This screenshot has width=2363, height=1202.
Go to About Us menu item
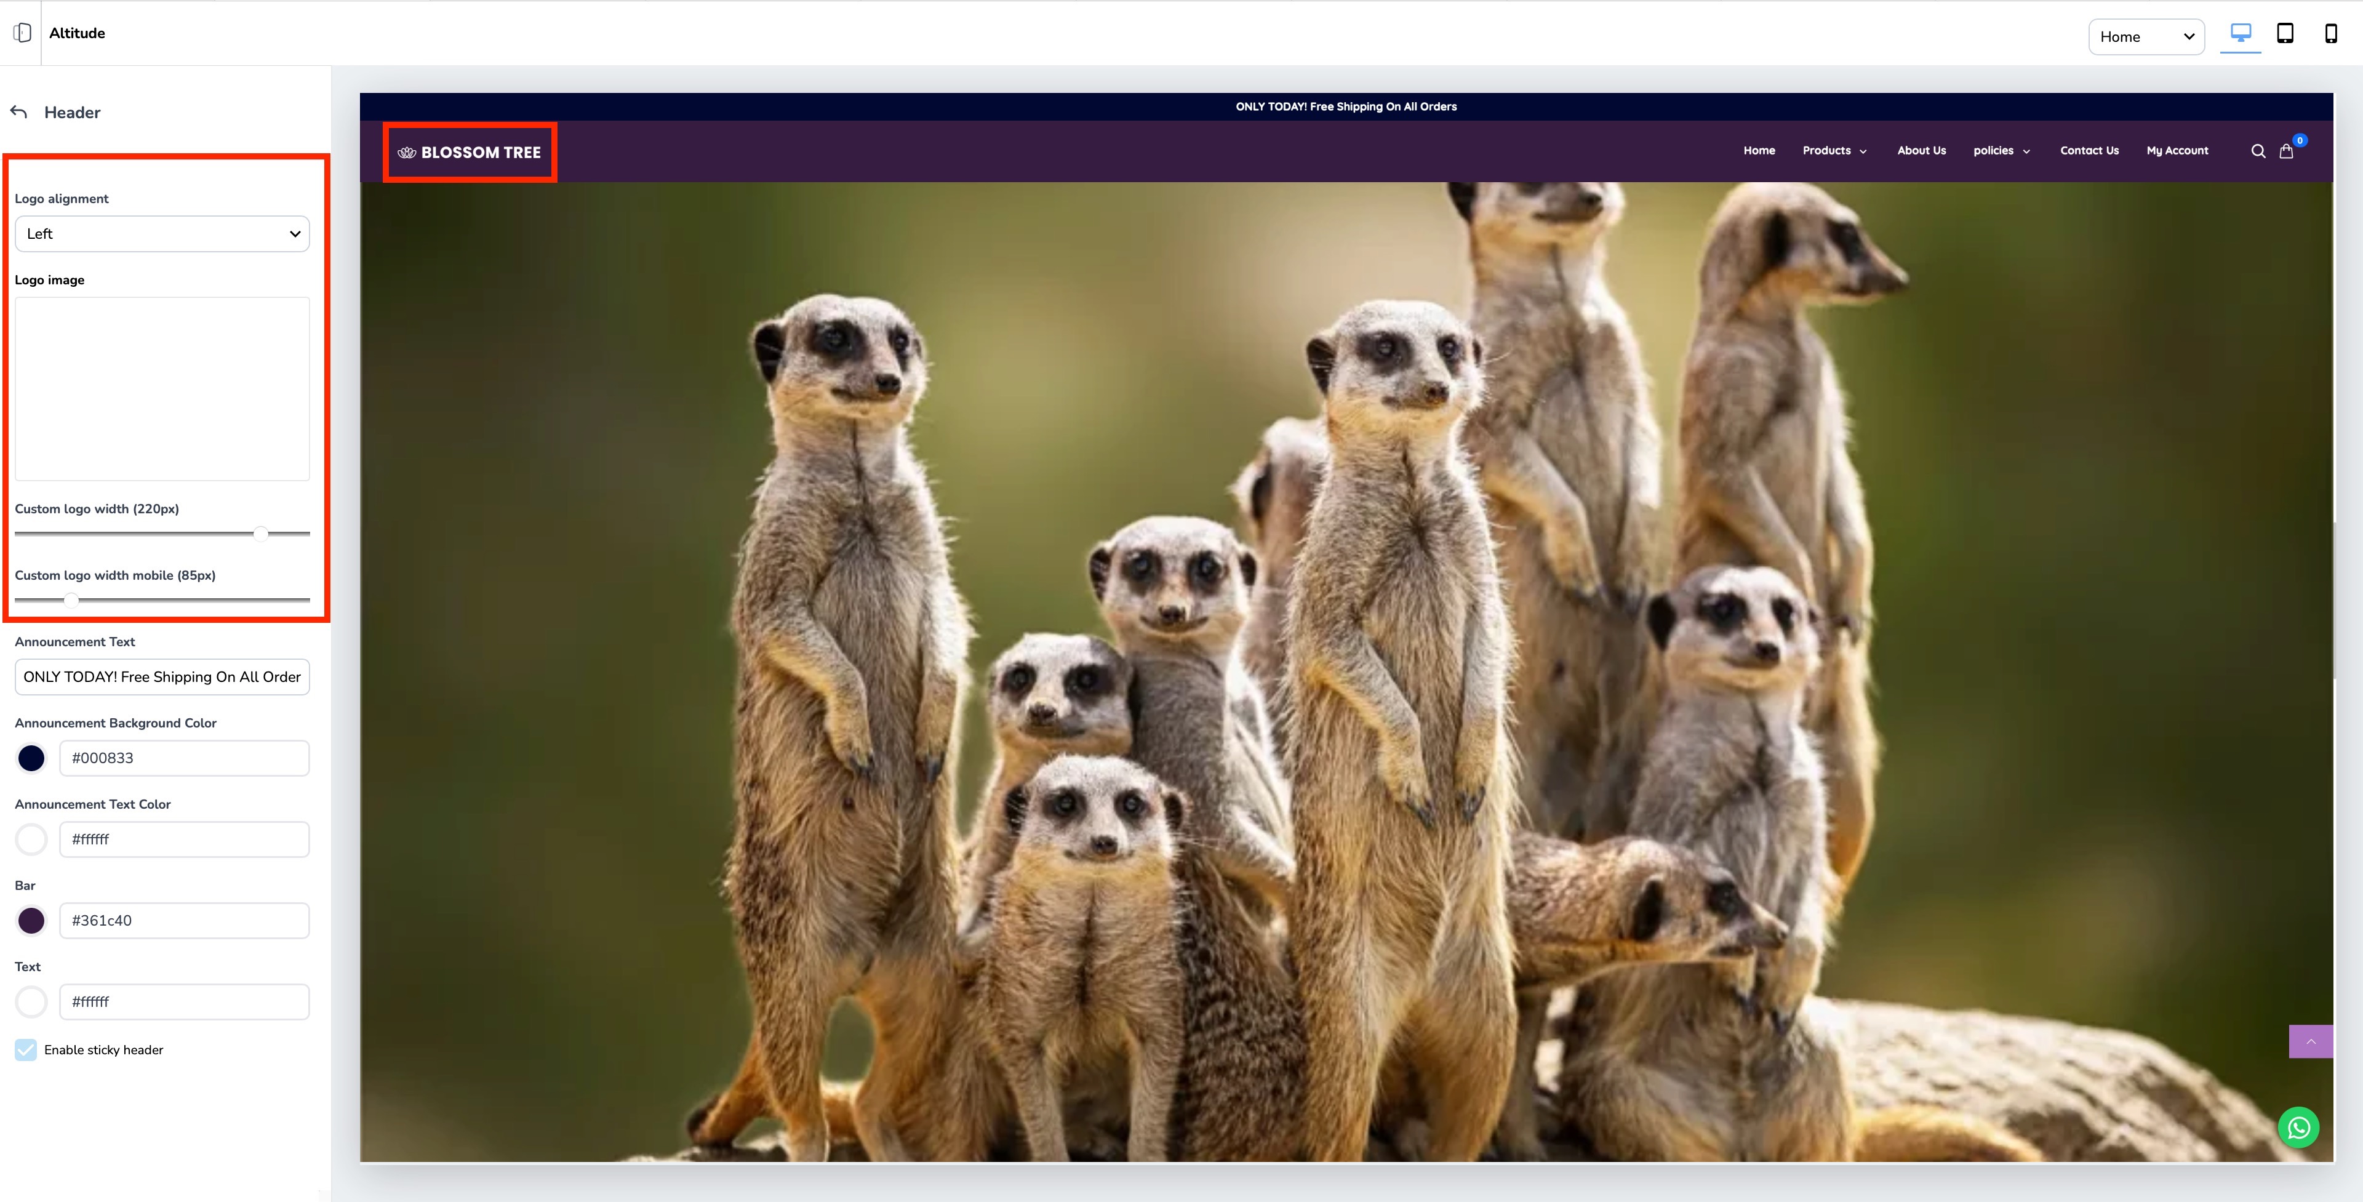click(x=1921, y=150)
